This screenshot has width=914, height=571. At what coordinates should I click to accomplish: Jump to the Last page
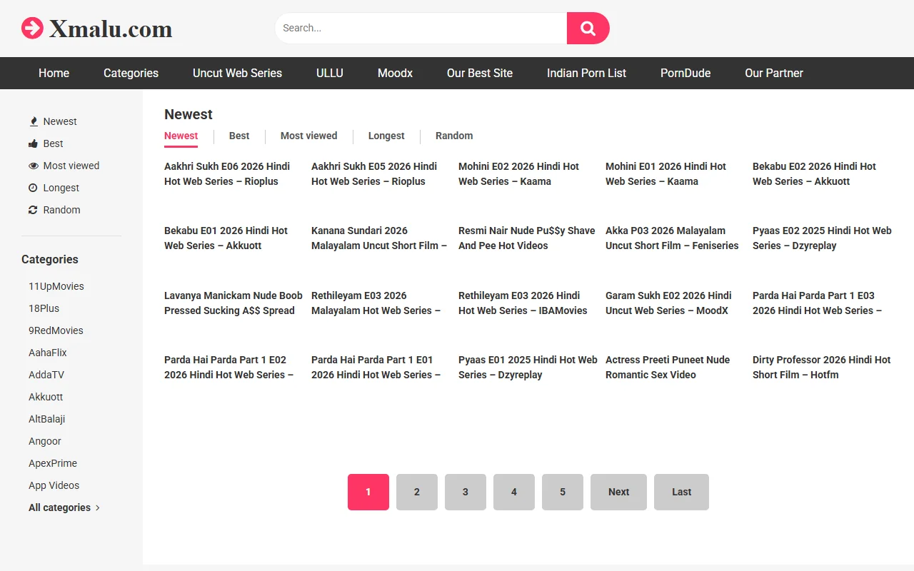[681, 492]
